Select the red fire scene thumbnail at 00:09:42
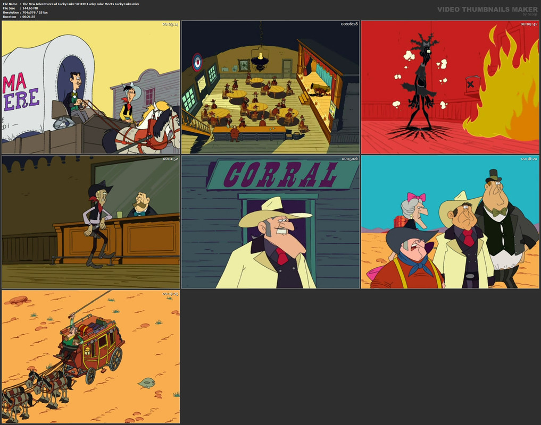Screen dimensions: 541x425 450,87
